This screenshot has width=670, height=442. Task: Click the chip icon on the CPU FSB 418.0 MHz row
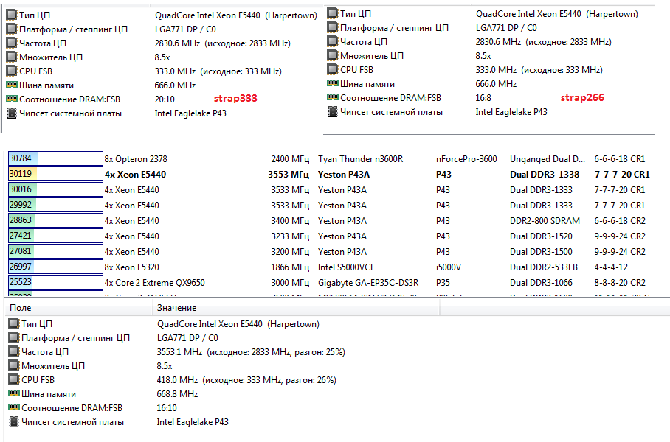14,379
